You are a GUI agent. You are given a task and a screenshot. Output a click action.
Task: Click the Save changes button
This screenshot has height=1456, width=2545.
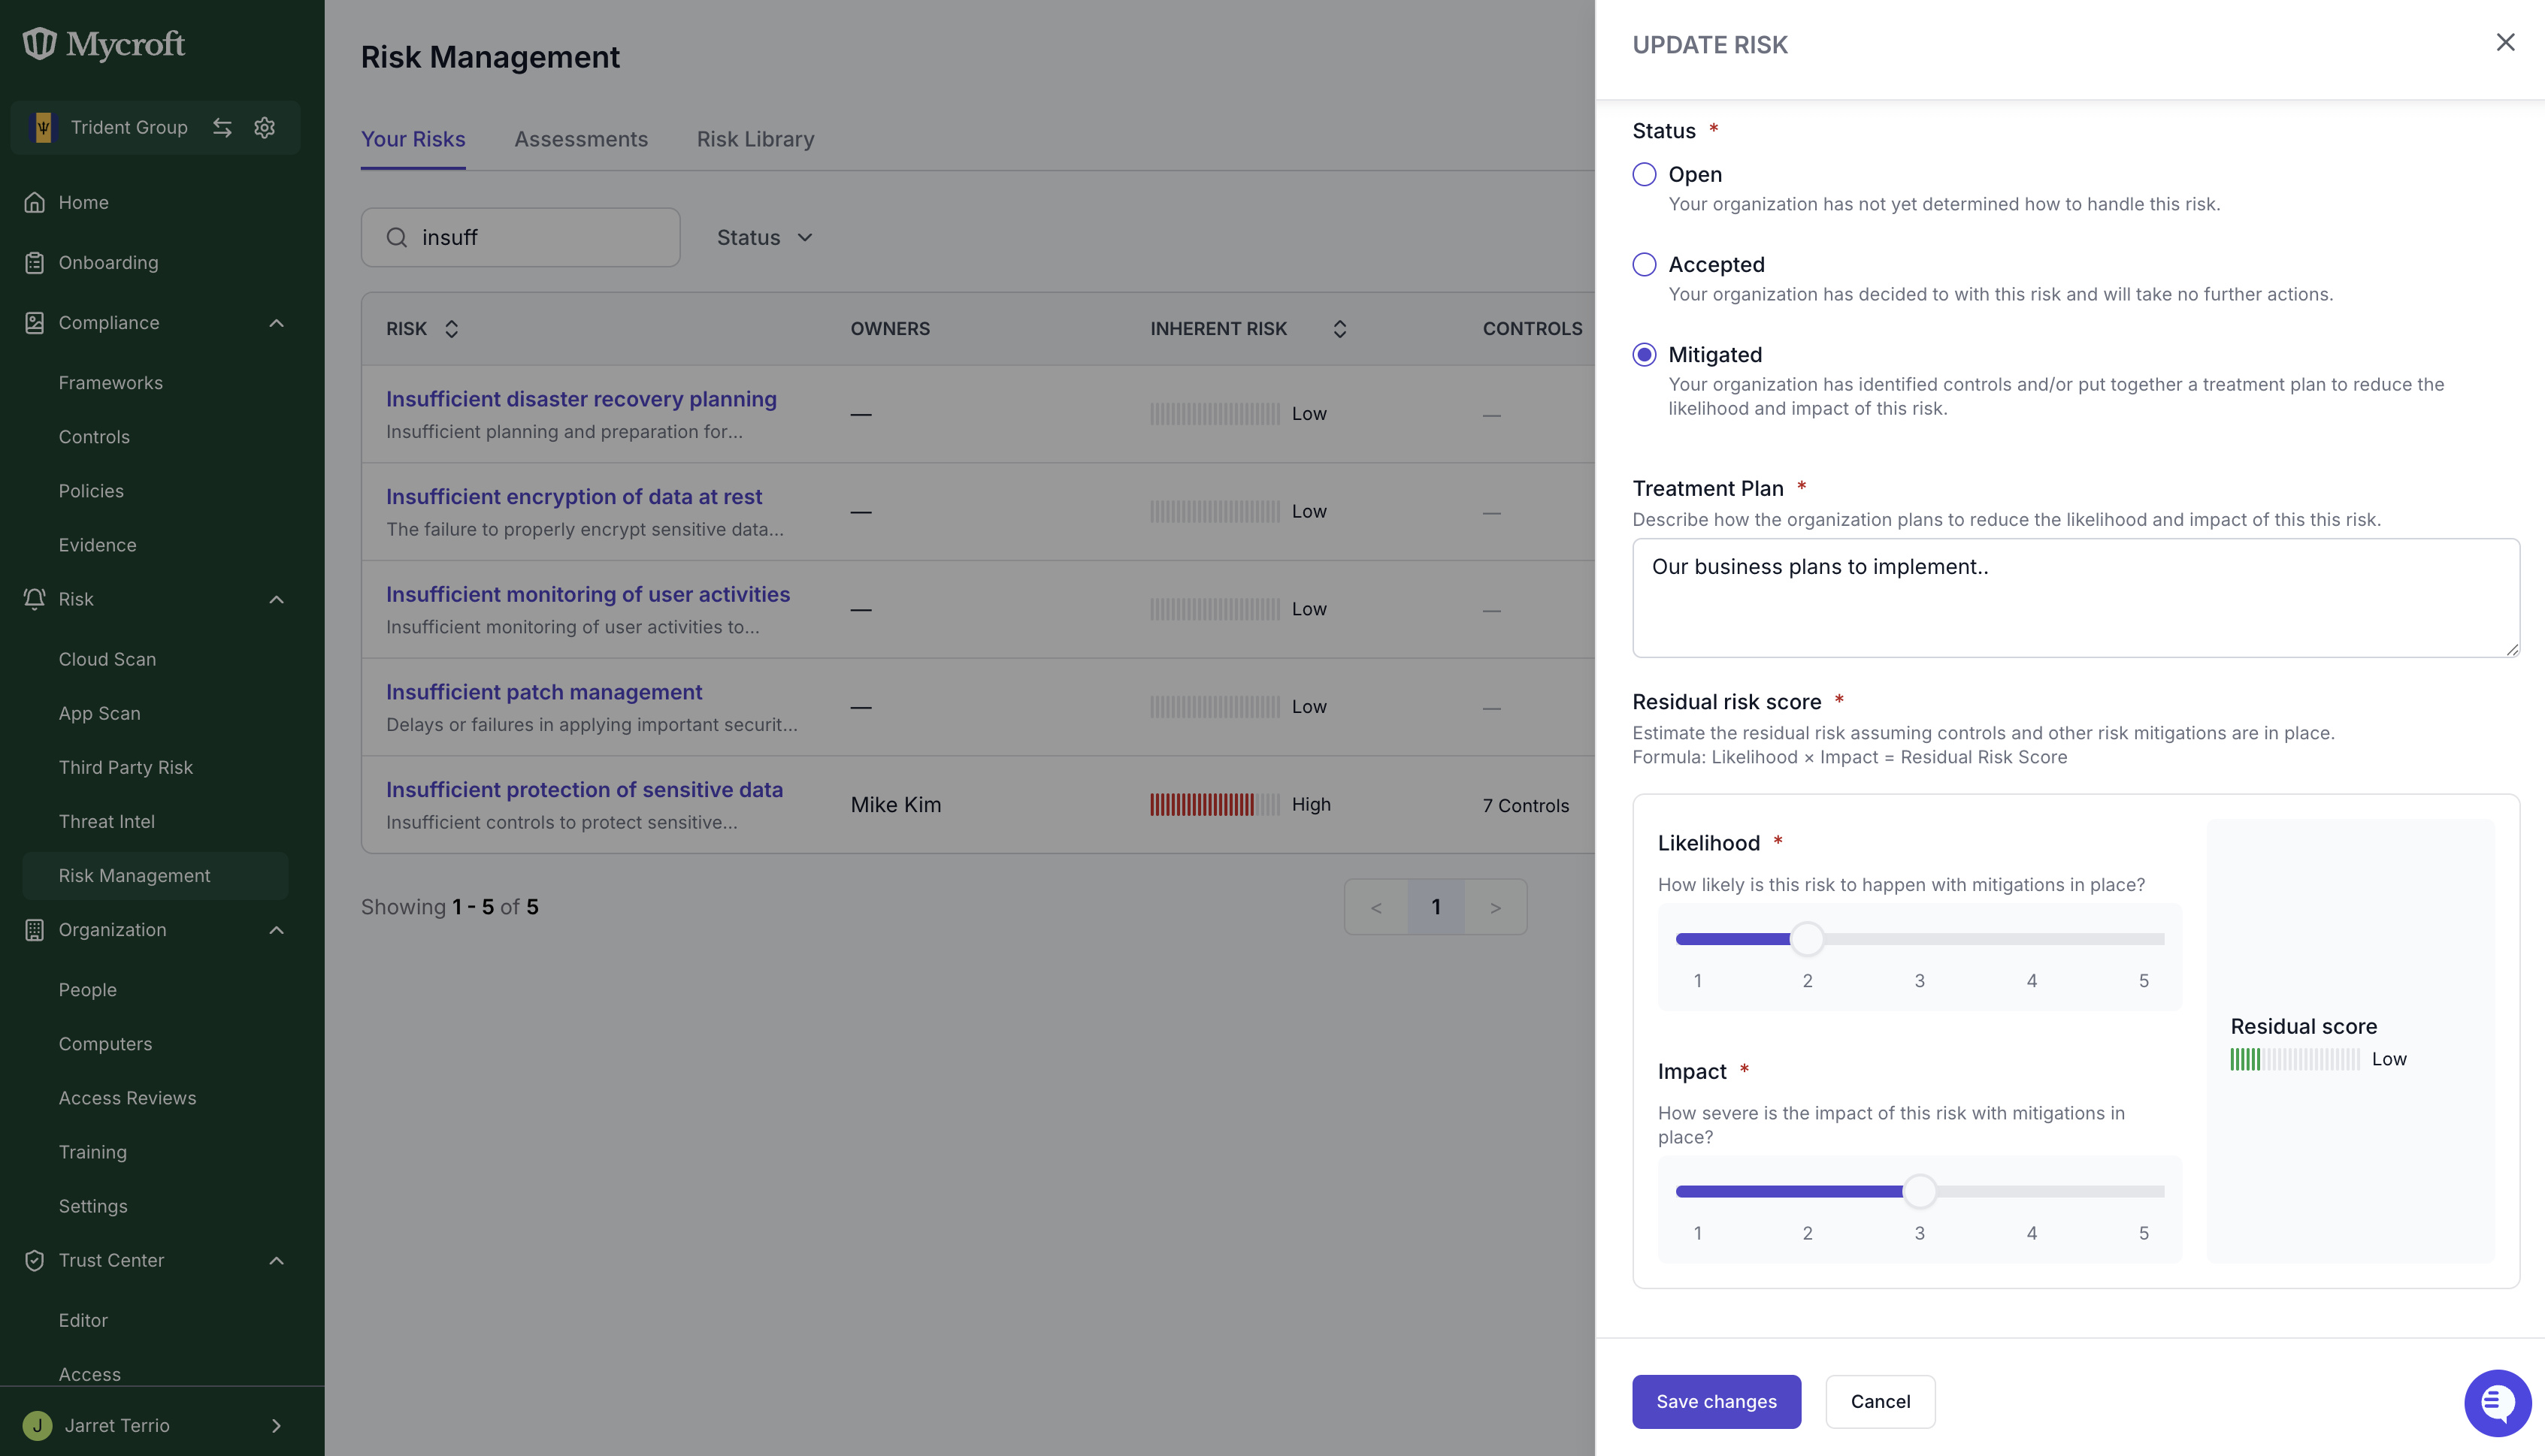pos(1717,1401)
